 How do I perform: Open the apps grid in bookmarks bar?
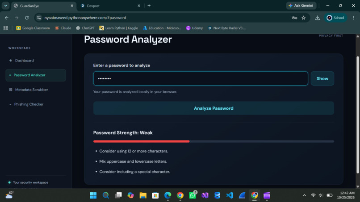(x=6, y=28)
